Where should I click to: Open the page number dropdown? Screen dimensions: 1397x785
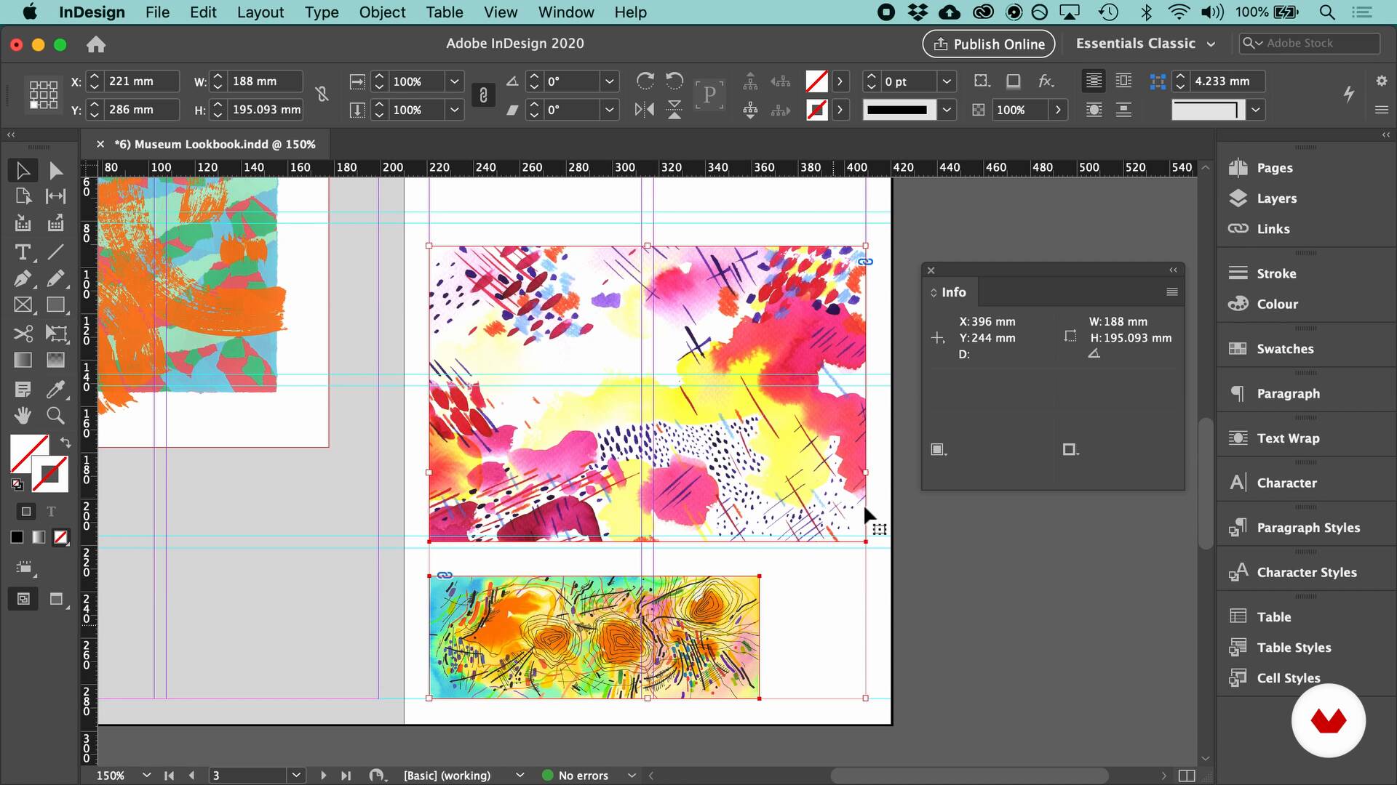tap(296, 776)
